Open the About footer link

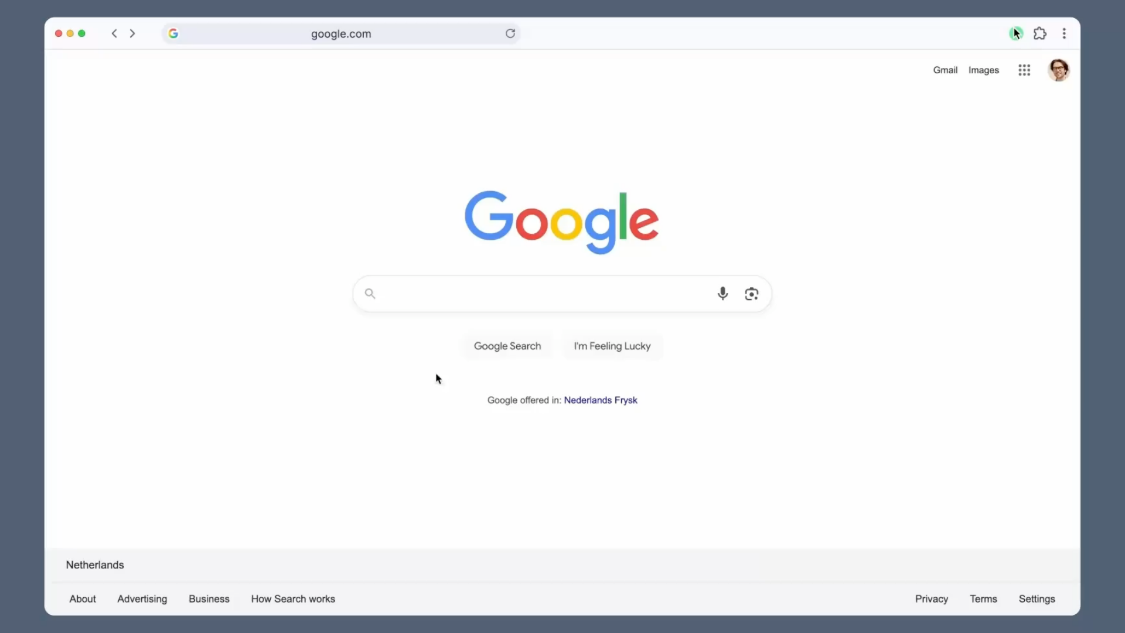(83, 598)
